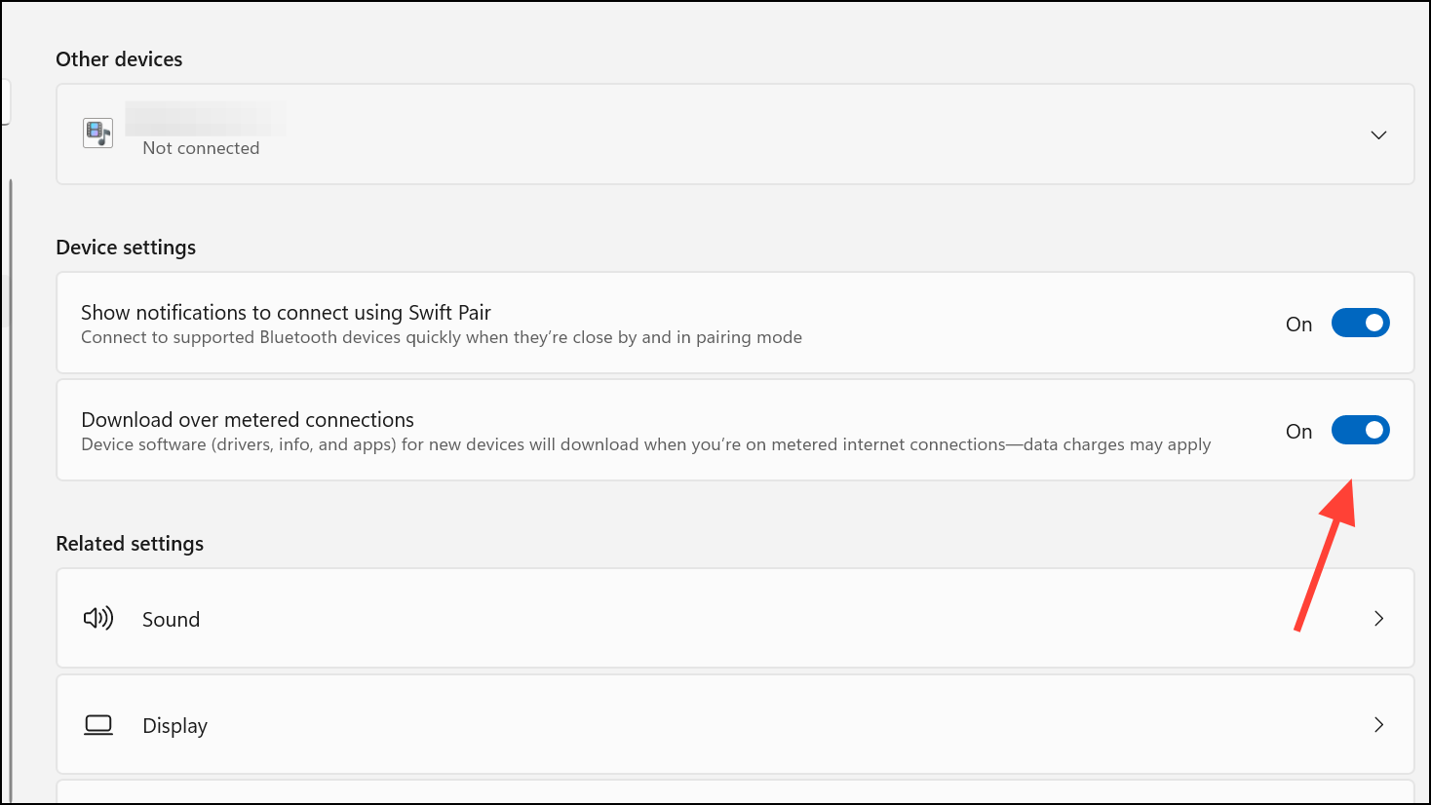Click the Swift Pair description text

pyautogui.click(x=441, y=338)
